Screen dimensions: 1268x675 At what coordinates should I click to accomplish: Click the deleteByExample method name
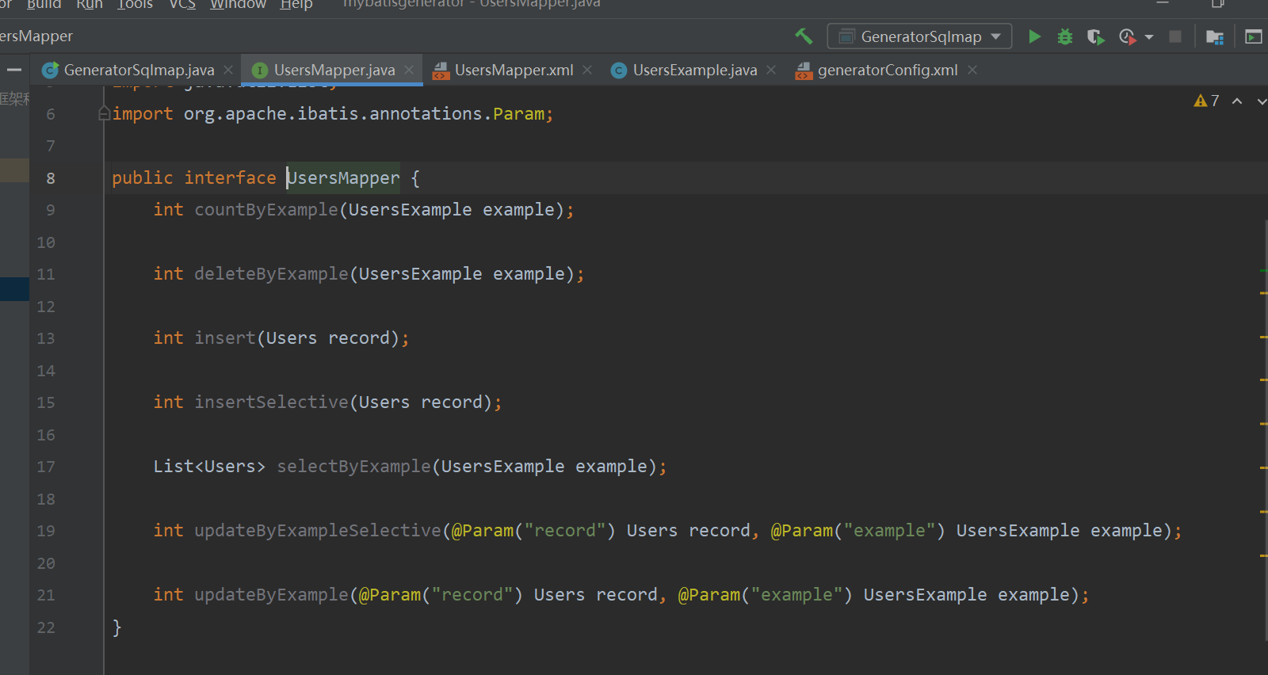coord(271,273)
